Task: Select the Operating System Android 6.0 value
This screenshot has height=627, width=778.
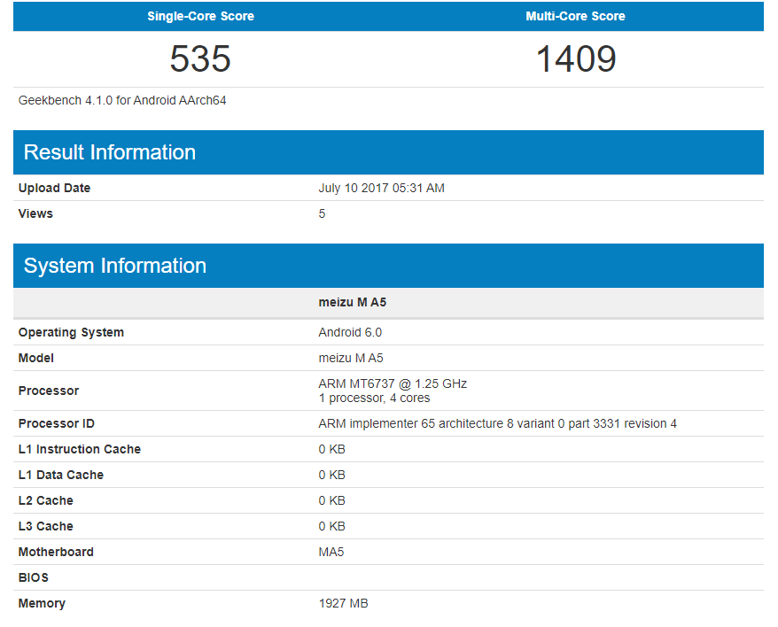Action: click(346, 332)
